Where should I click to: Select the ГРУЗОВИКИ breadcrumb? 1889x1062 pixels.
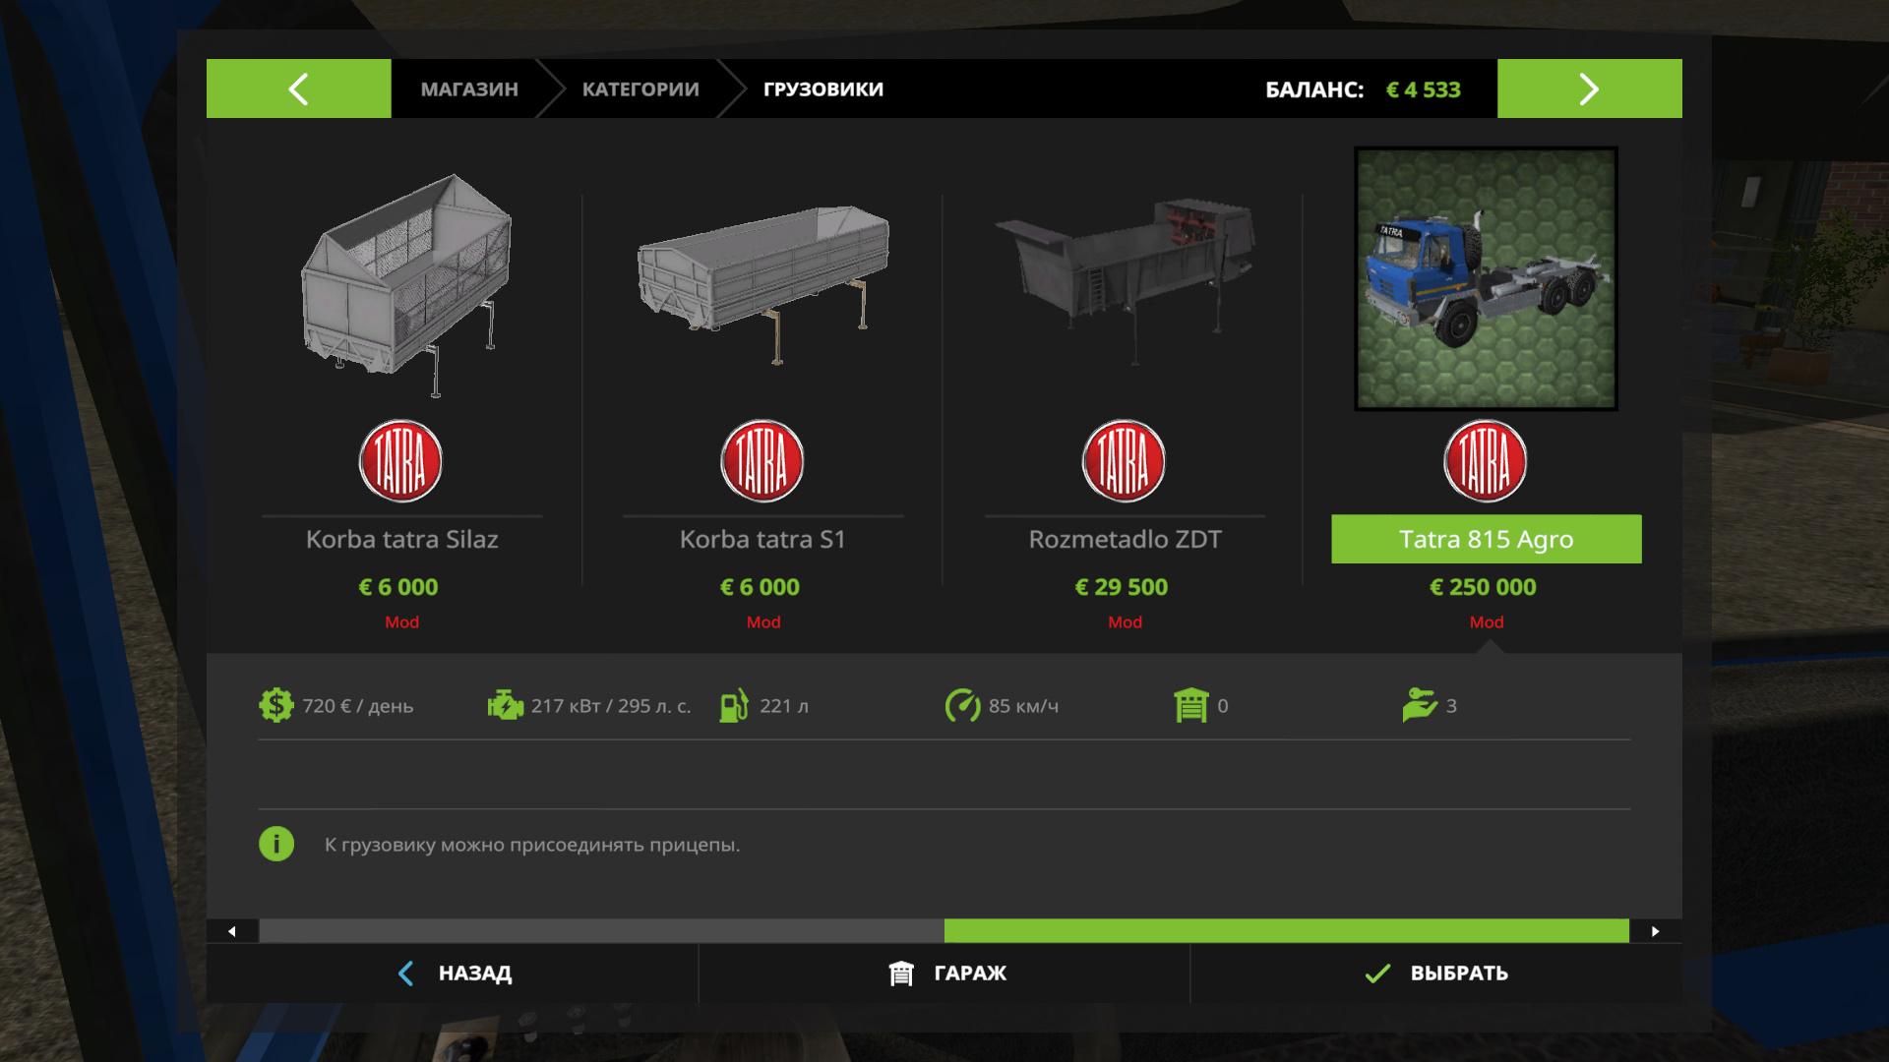823,89
